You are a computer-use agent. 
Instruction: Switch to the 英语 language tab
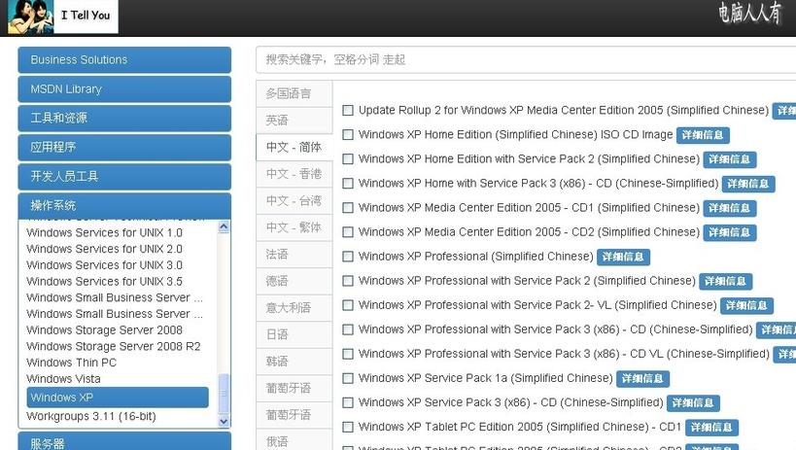click(x=278, y=121)
